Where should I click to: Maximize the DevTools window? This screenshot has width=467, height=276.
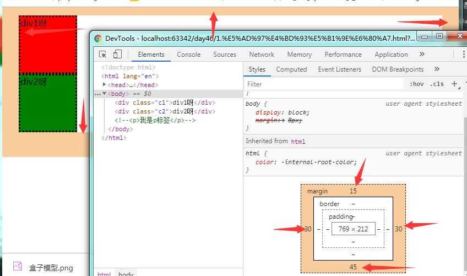click(x=439, y=36)
